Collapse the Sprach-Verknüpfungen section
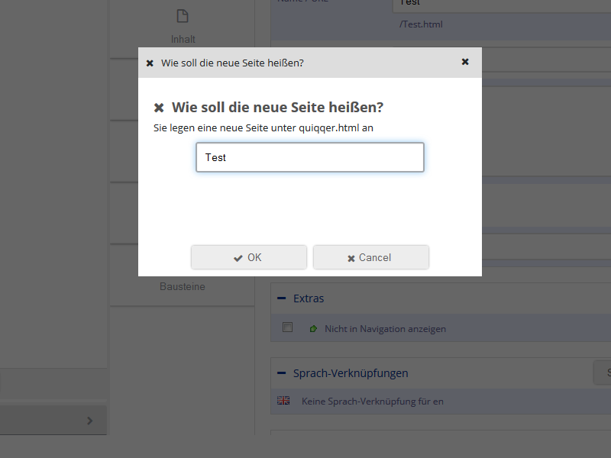Screen dimensions: 611x458 tap(280, 373)
